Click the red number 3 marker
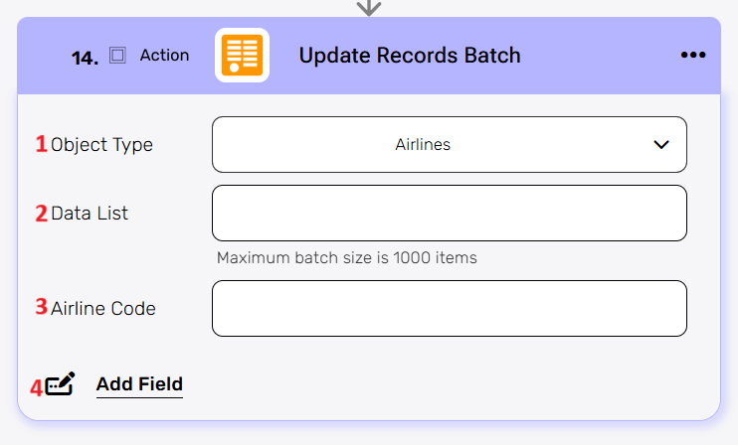 tap(42, 308)
